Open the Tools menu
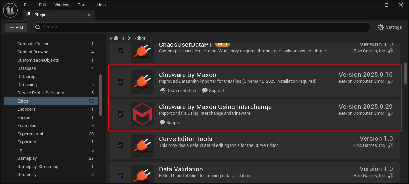 pyautogui.click(x=83, y=5)
